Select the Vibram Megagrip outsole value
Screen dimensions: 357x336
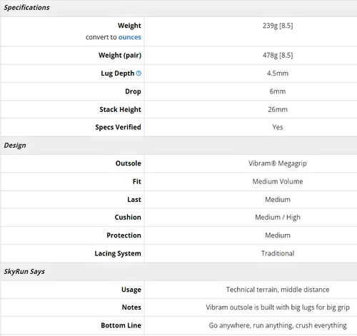click(x=278, y=163)
